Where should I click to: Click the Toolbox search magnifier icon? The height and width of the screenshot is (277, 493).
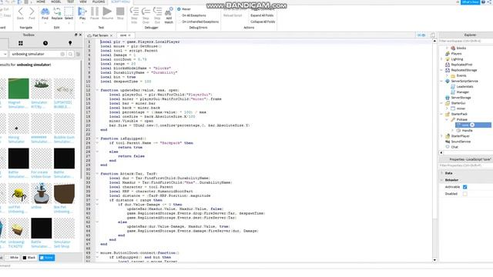click(x=70, y=54)
